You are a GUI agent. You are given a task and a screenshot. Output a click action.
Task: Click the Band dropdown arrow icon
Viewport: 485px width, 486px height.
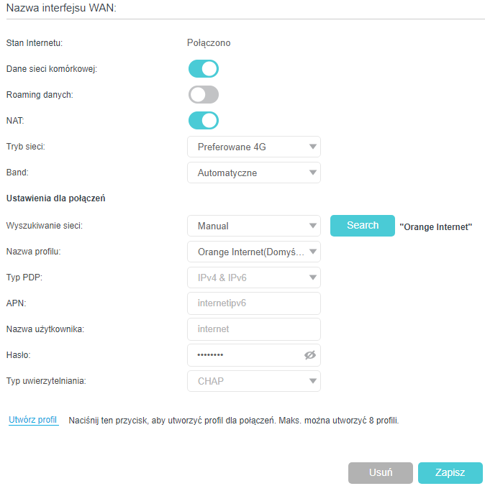312,173
